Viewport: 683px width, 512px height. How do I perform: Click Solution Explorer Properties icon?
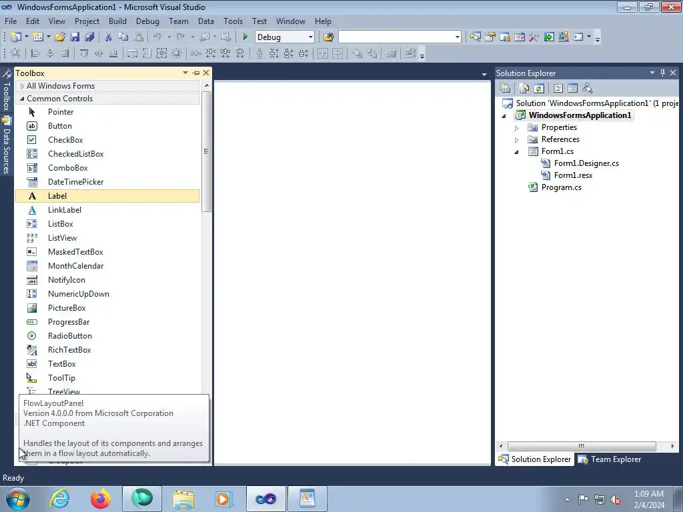coord(505,89)
